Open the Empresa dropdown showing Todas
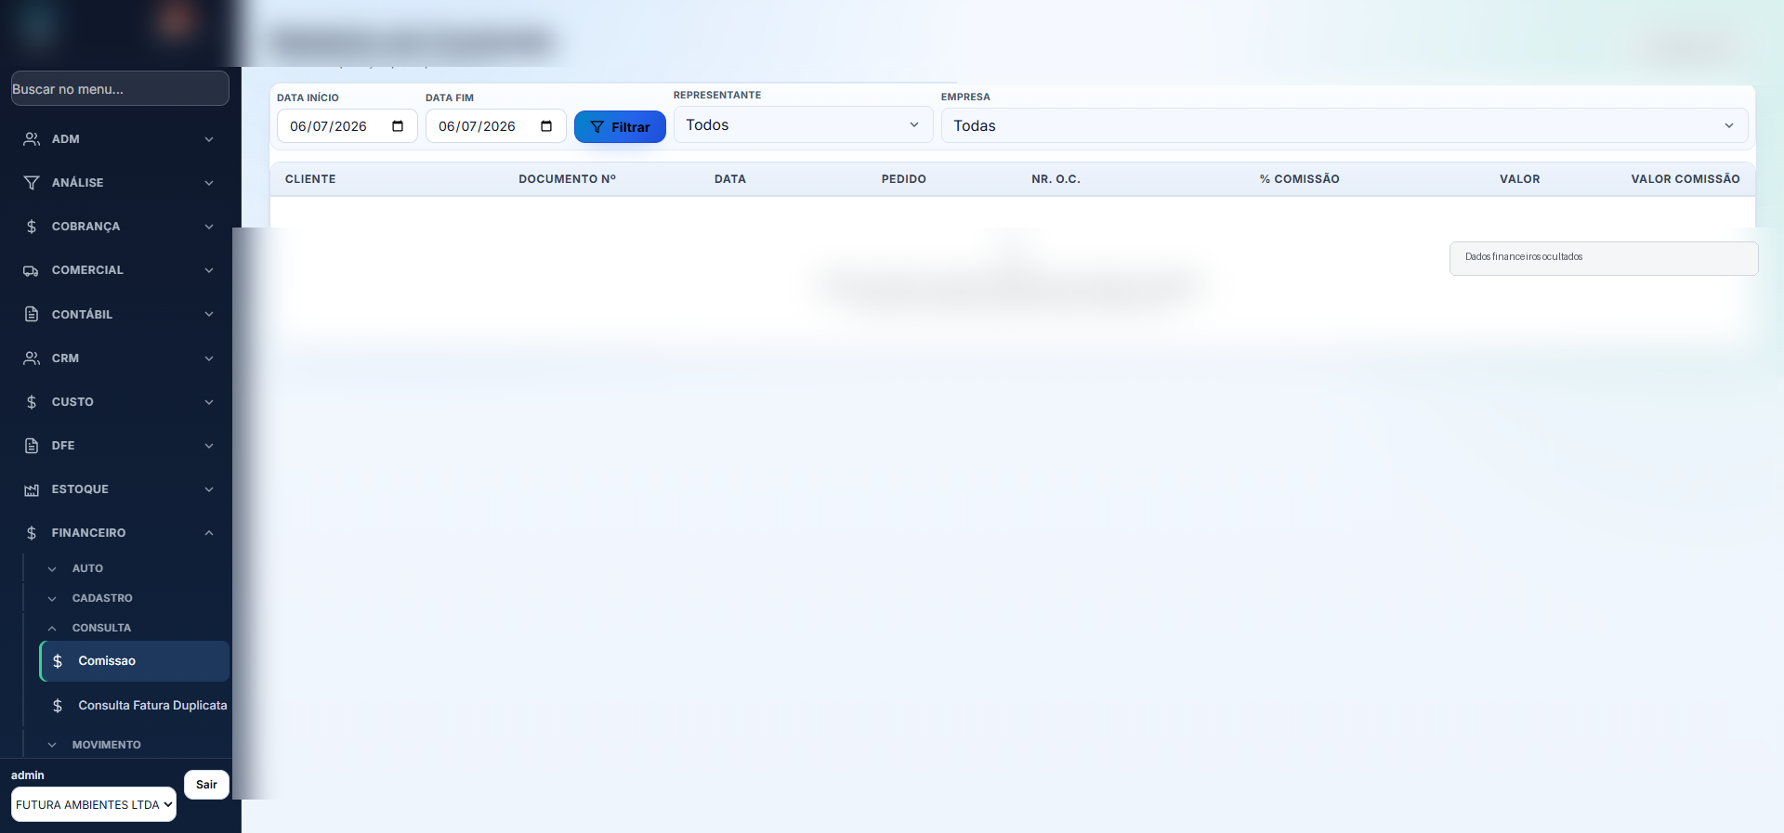 click(1345, 125)
